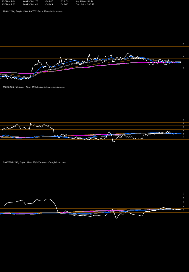Image resolution: width=189 pixels, height=272 pixels.
Task: Click the 6 axis label on the monthly chart
Action: 184,198
